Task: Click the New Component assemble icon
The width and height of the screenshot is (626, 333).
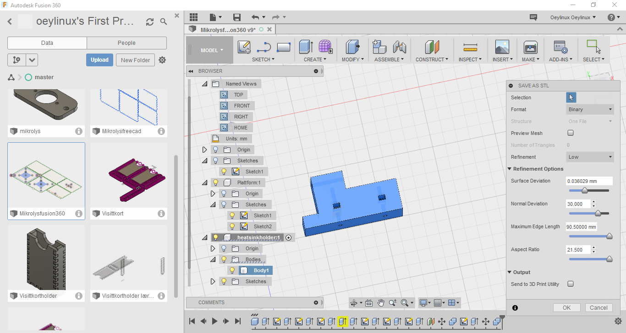Action: [x=379, y=47]
